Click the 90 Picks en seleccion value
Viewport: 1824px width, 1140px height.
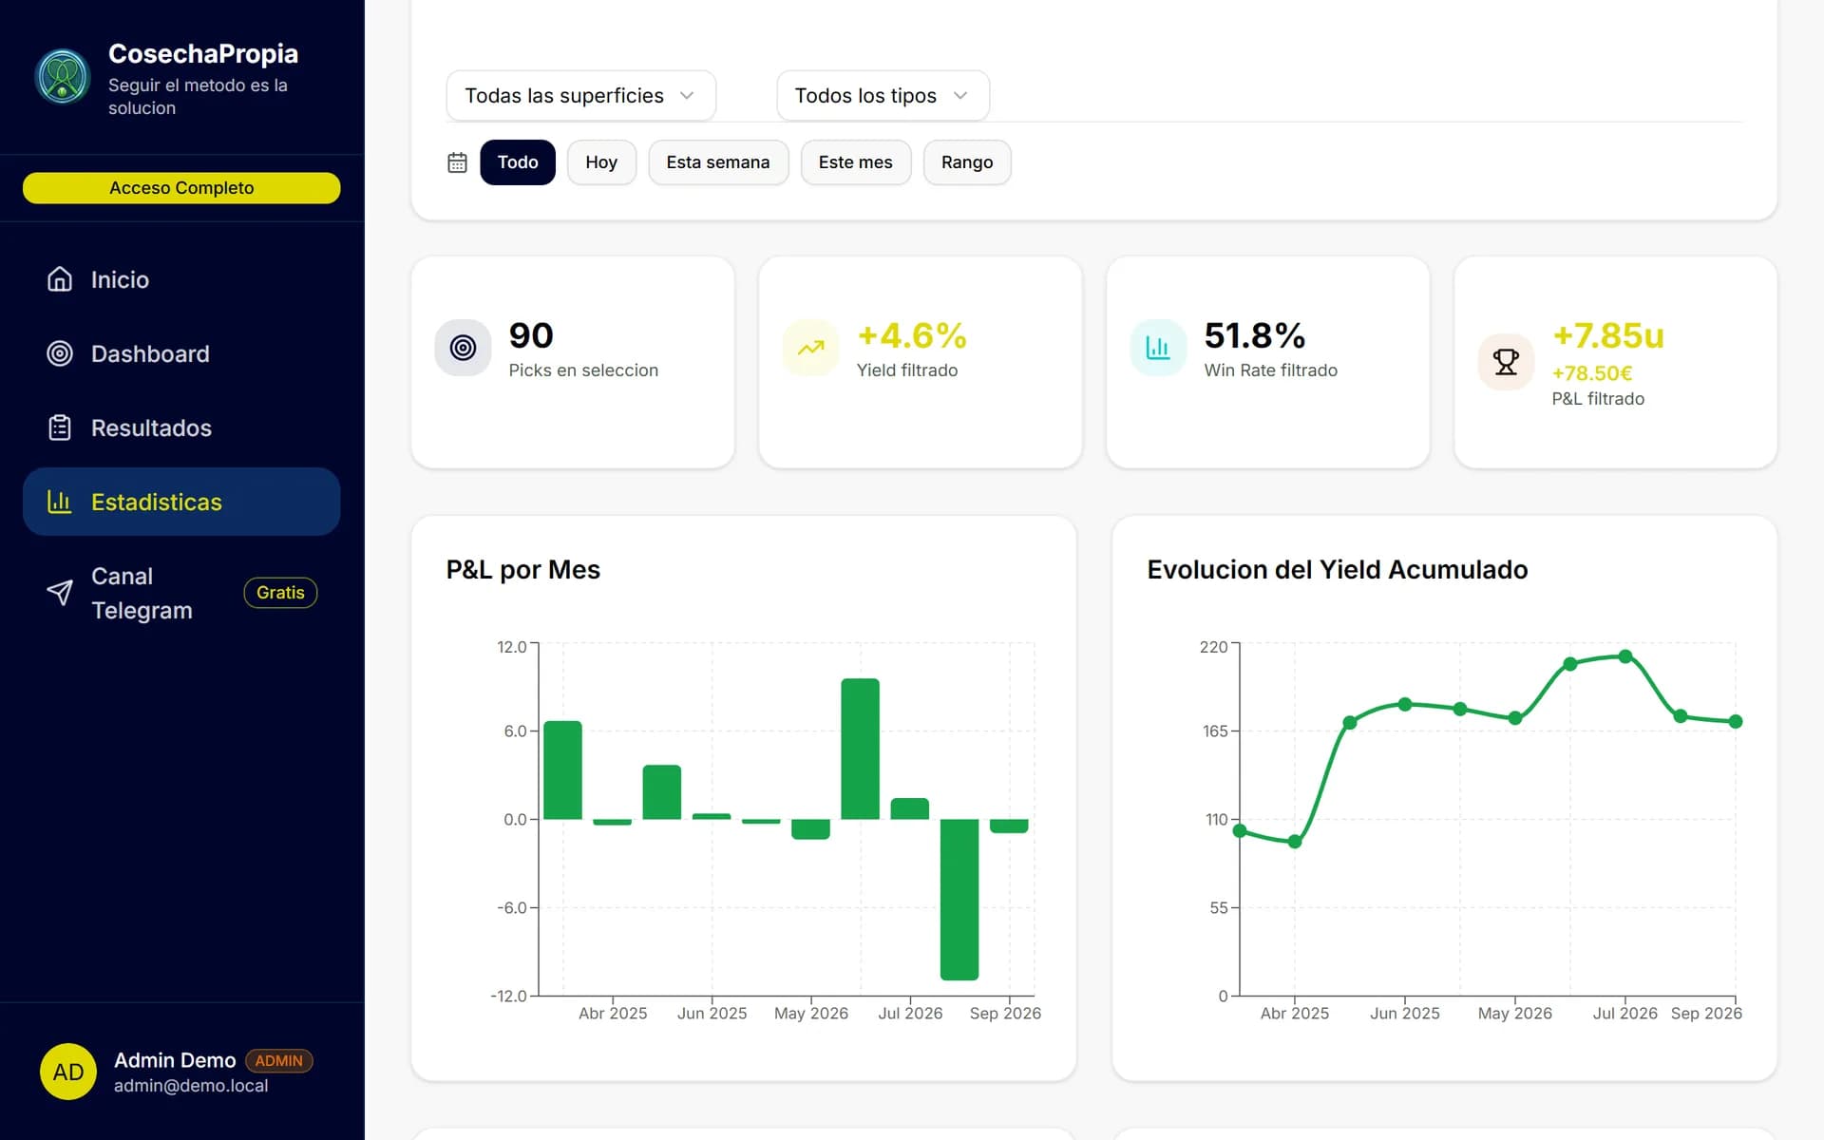(531, 335)
